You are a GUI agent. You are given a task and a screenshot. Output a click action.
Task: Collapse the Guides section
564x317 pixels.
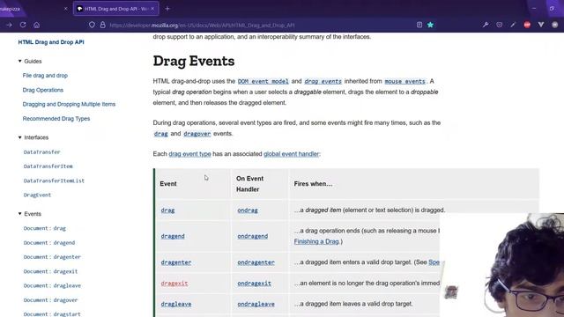(x=19, y=61)
